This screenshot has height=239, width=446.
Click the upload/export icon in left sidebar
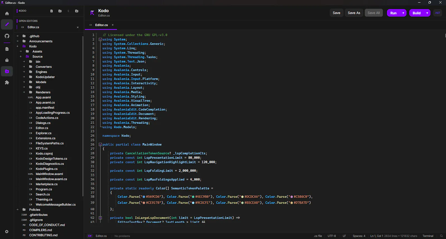(x=7, y=60)
